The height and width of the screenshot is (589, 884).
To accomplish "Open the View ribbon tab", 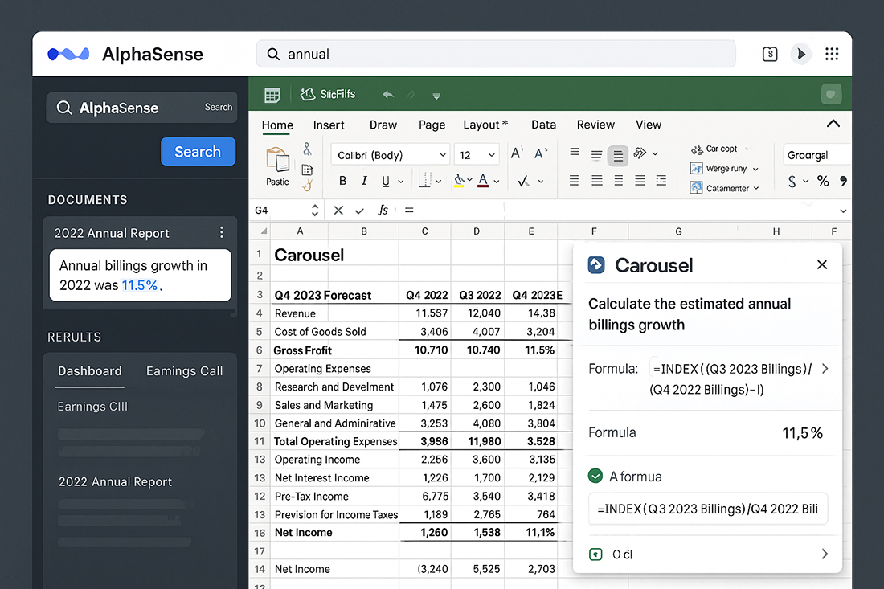I will point(649,125).
